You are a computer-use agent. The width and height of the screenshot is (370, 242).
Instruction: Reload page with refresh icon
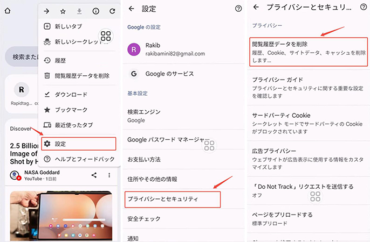point(112,11)
